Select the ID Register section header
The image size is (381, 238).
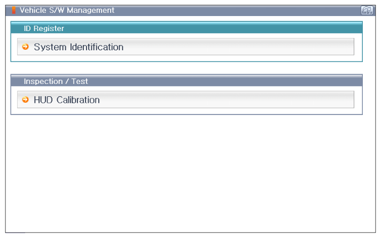point(186,28)
